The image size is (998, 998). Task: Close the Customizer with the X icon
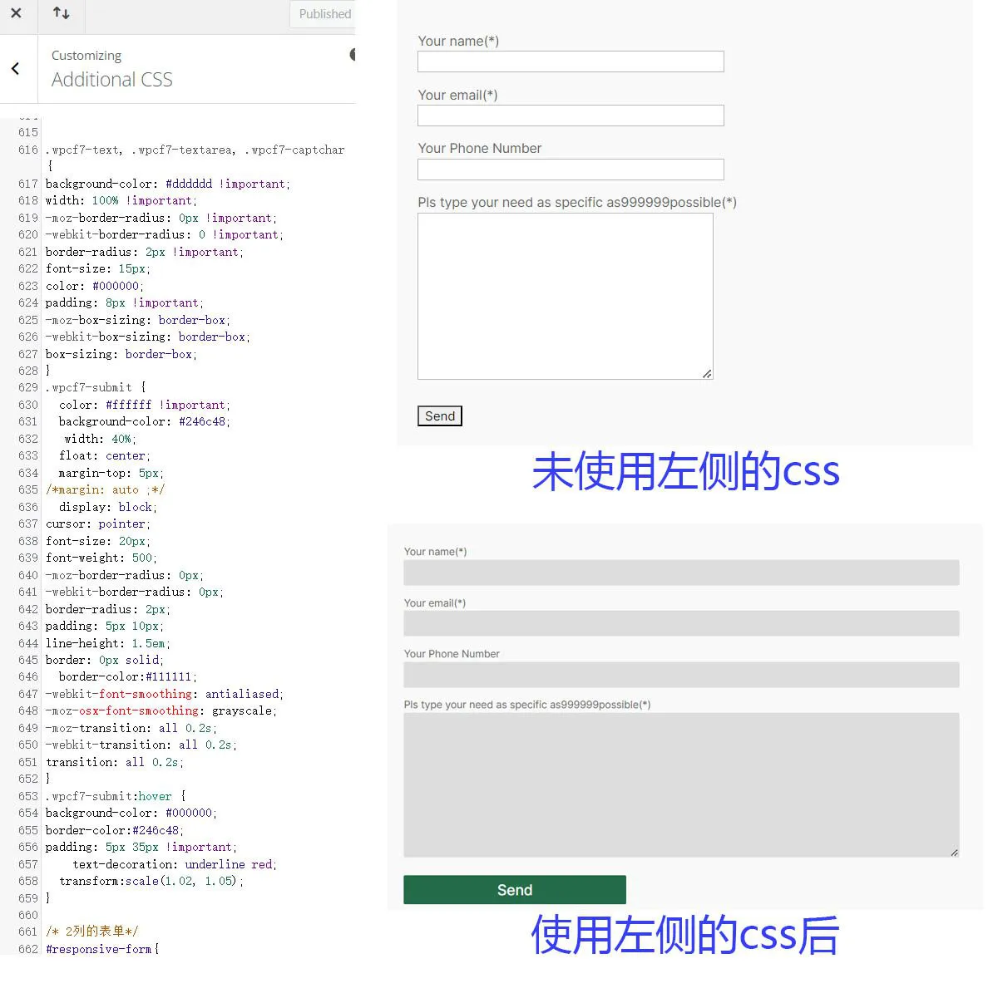[x=18, y=14]
